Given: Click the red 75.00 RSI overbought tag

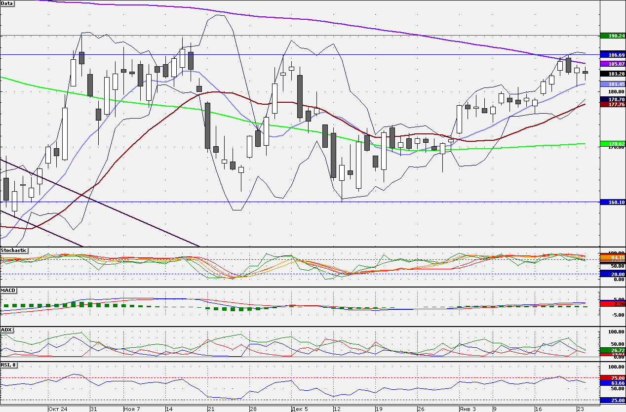Looking at the screenshot, I should click(613, 377).
